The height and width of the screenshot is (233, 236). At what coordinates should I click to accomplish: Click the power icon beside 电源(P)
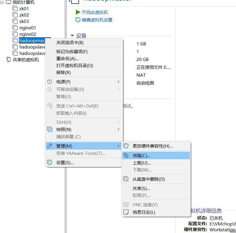(50, 82)
